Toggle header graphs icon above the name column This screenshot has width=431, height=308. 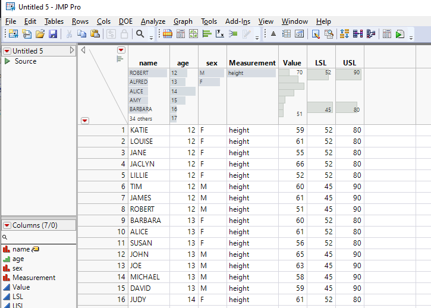pos(120,58)
